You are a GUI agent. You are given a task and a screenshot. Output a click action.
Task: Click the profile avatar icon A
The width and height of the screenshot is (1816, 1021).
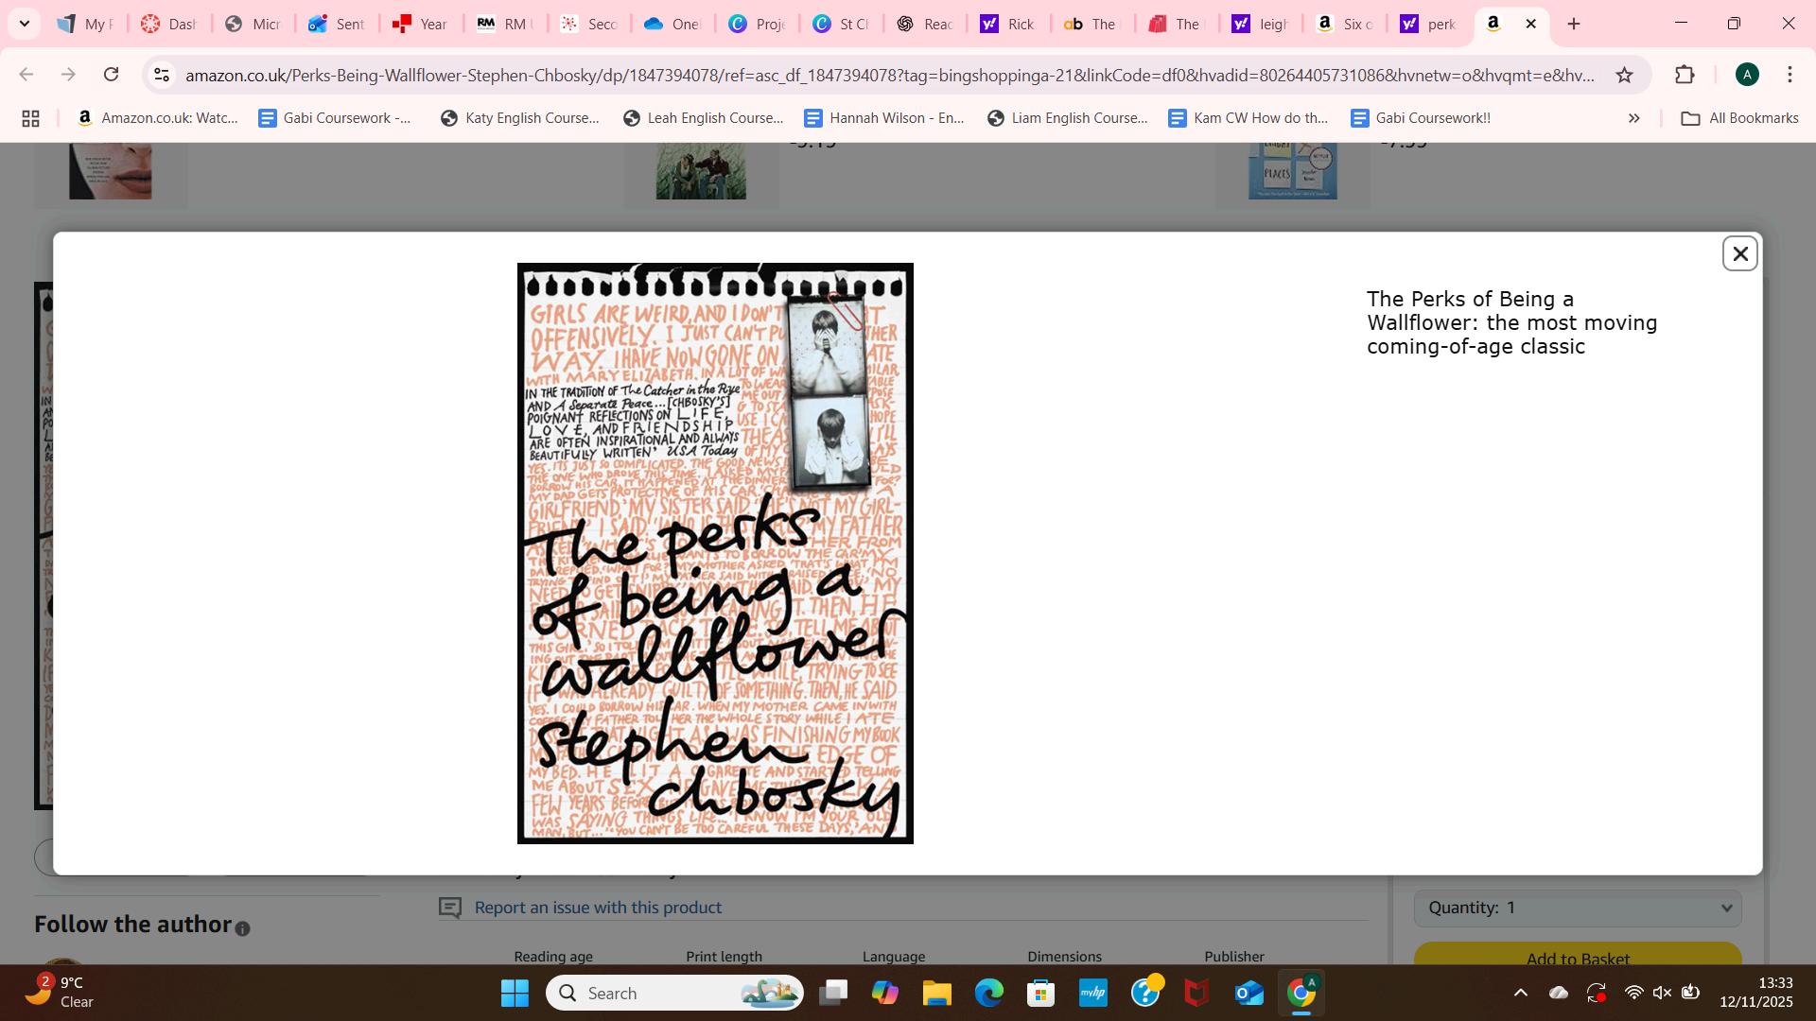point(1747,75)
